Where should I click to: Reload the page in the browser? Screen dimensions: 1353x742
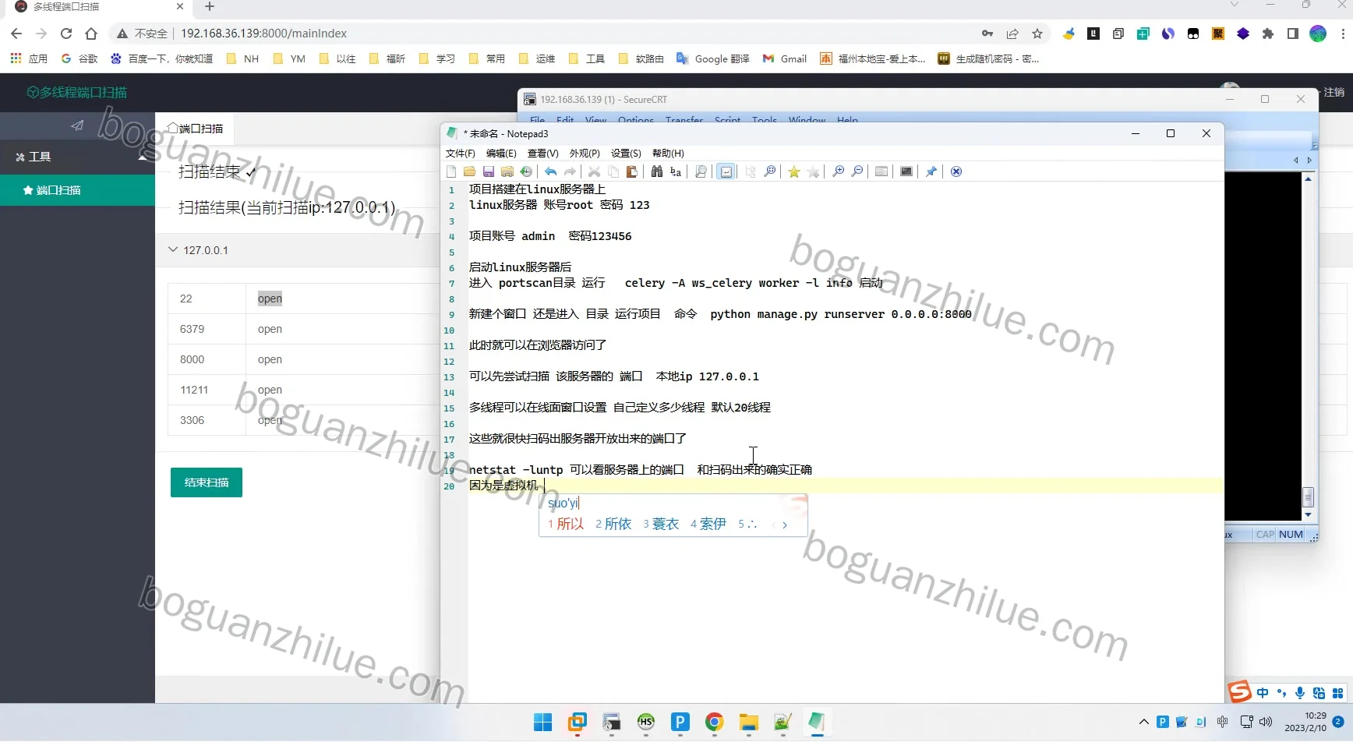click(66, 34)
